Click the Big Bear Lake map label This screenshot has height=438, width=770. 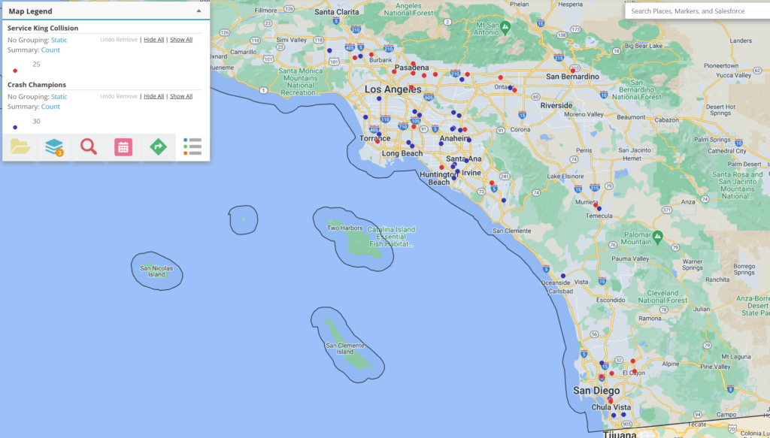click(x=642, y=46)
